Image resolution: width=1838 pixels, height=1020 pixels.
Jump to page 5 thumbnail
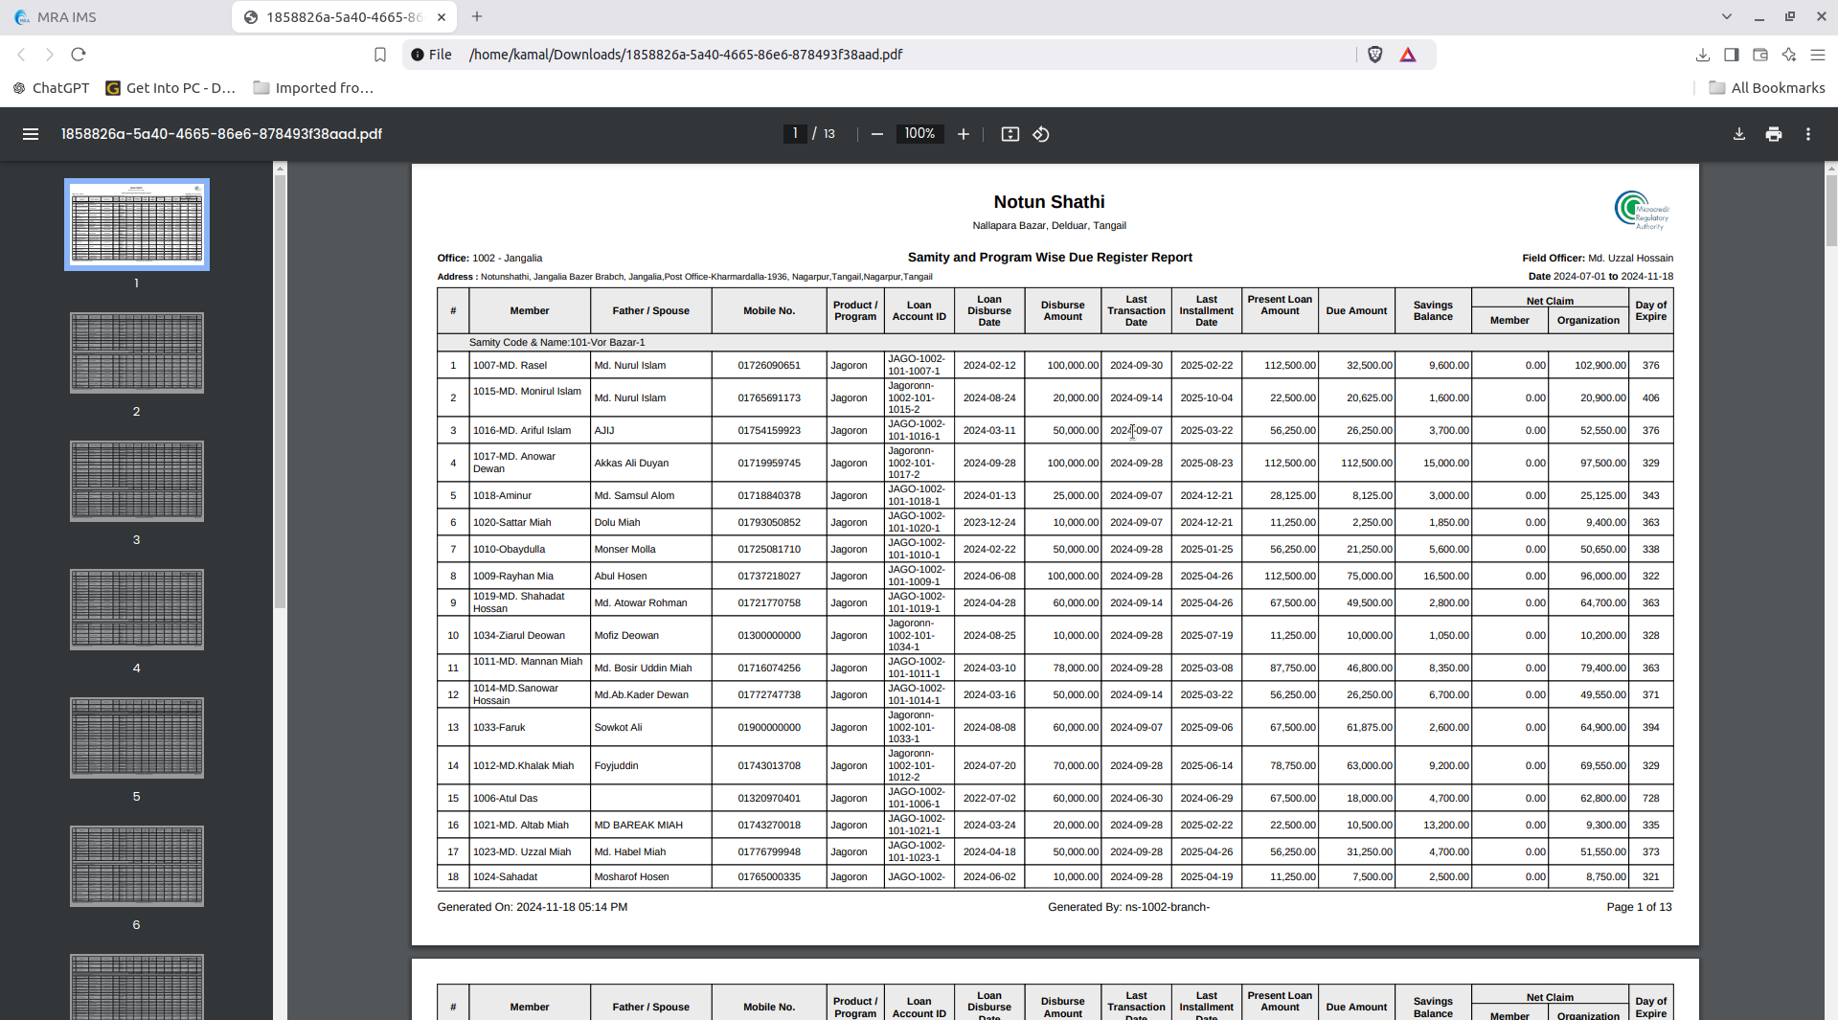[137, 737]
